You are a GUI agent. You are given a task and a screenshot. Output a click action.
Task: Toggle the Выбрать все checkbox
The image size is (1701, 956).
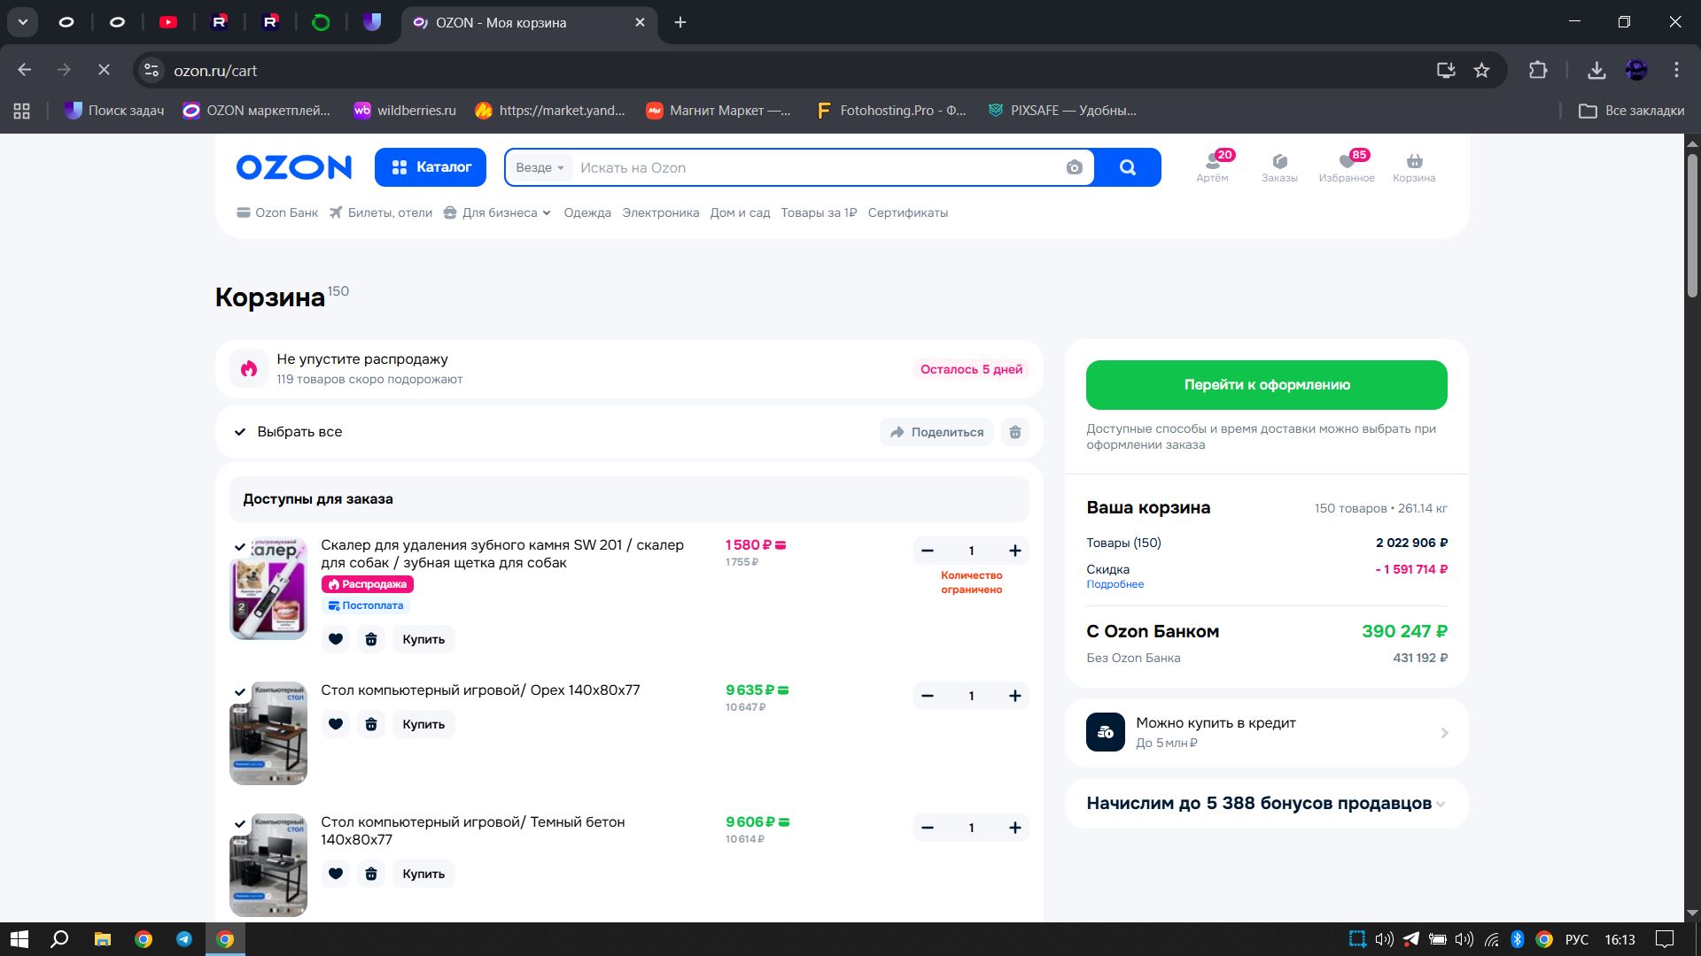coord(240,432)
